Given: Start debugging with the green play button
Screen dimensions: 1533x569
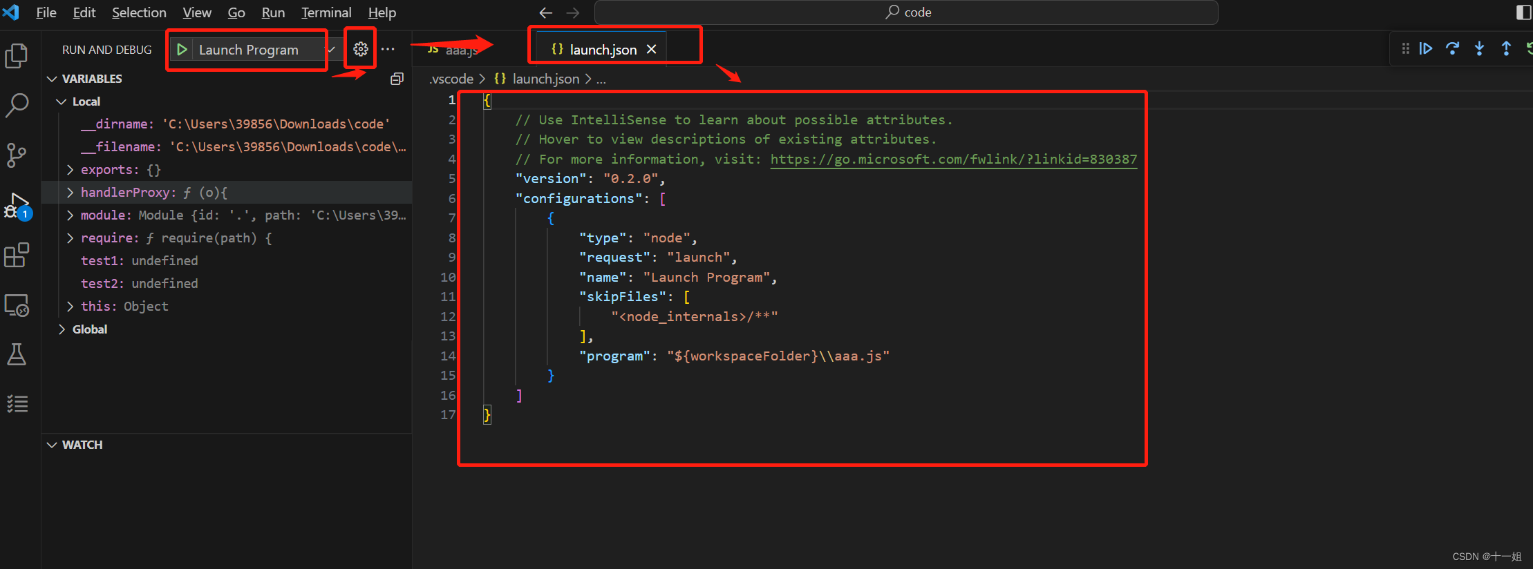Looking at the screenshot, I should pyautogui.click(x=182, y=50).
